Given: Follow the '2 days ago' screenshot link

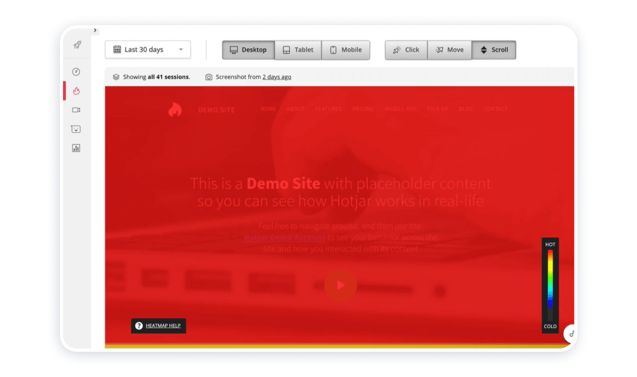Looking at the screenshot, I should coord(277,77).
